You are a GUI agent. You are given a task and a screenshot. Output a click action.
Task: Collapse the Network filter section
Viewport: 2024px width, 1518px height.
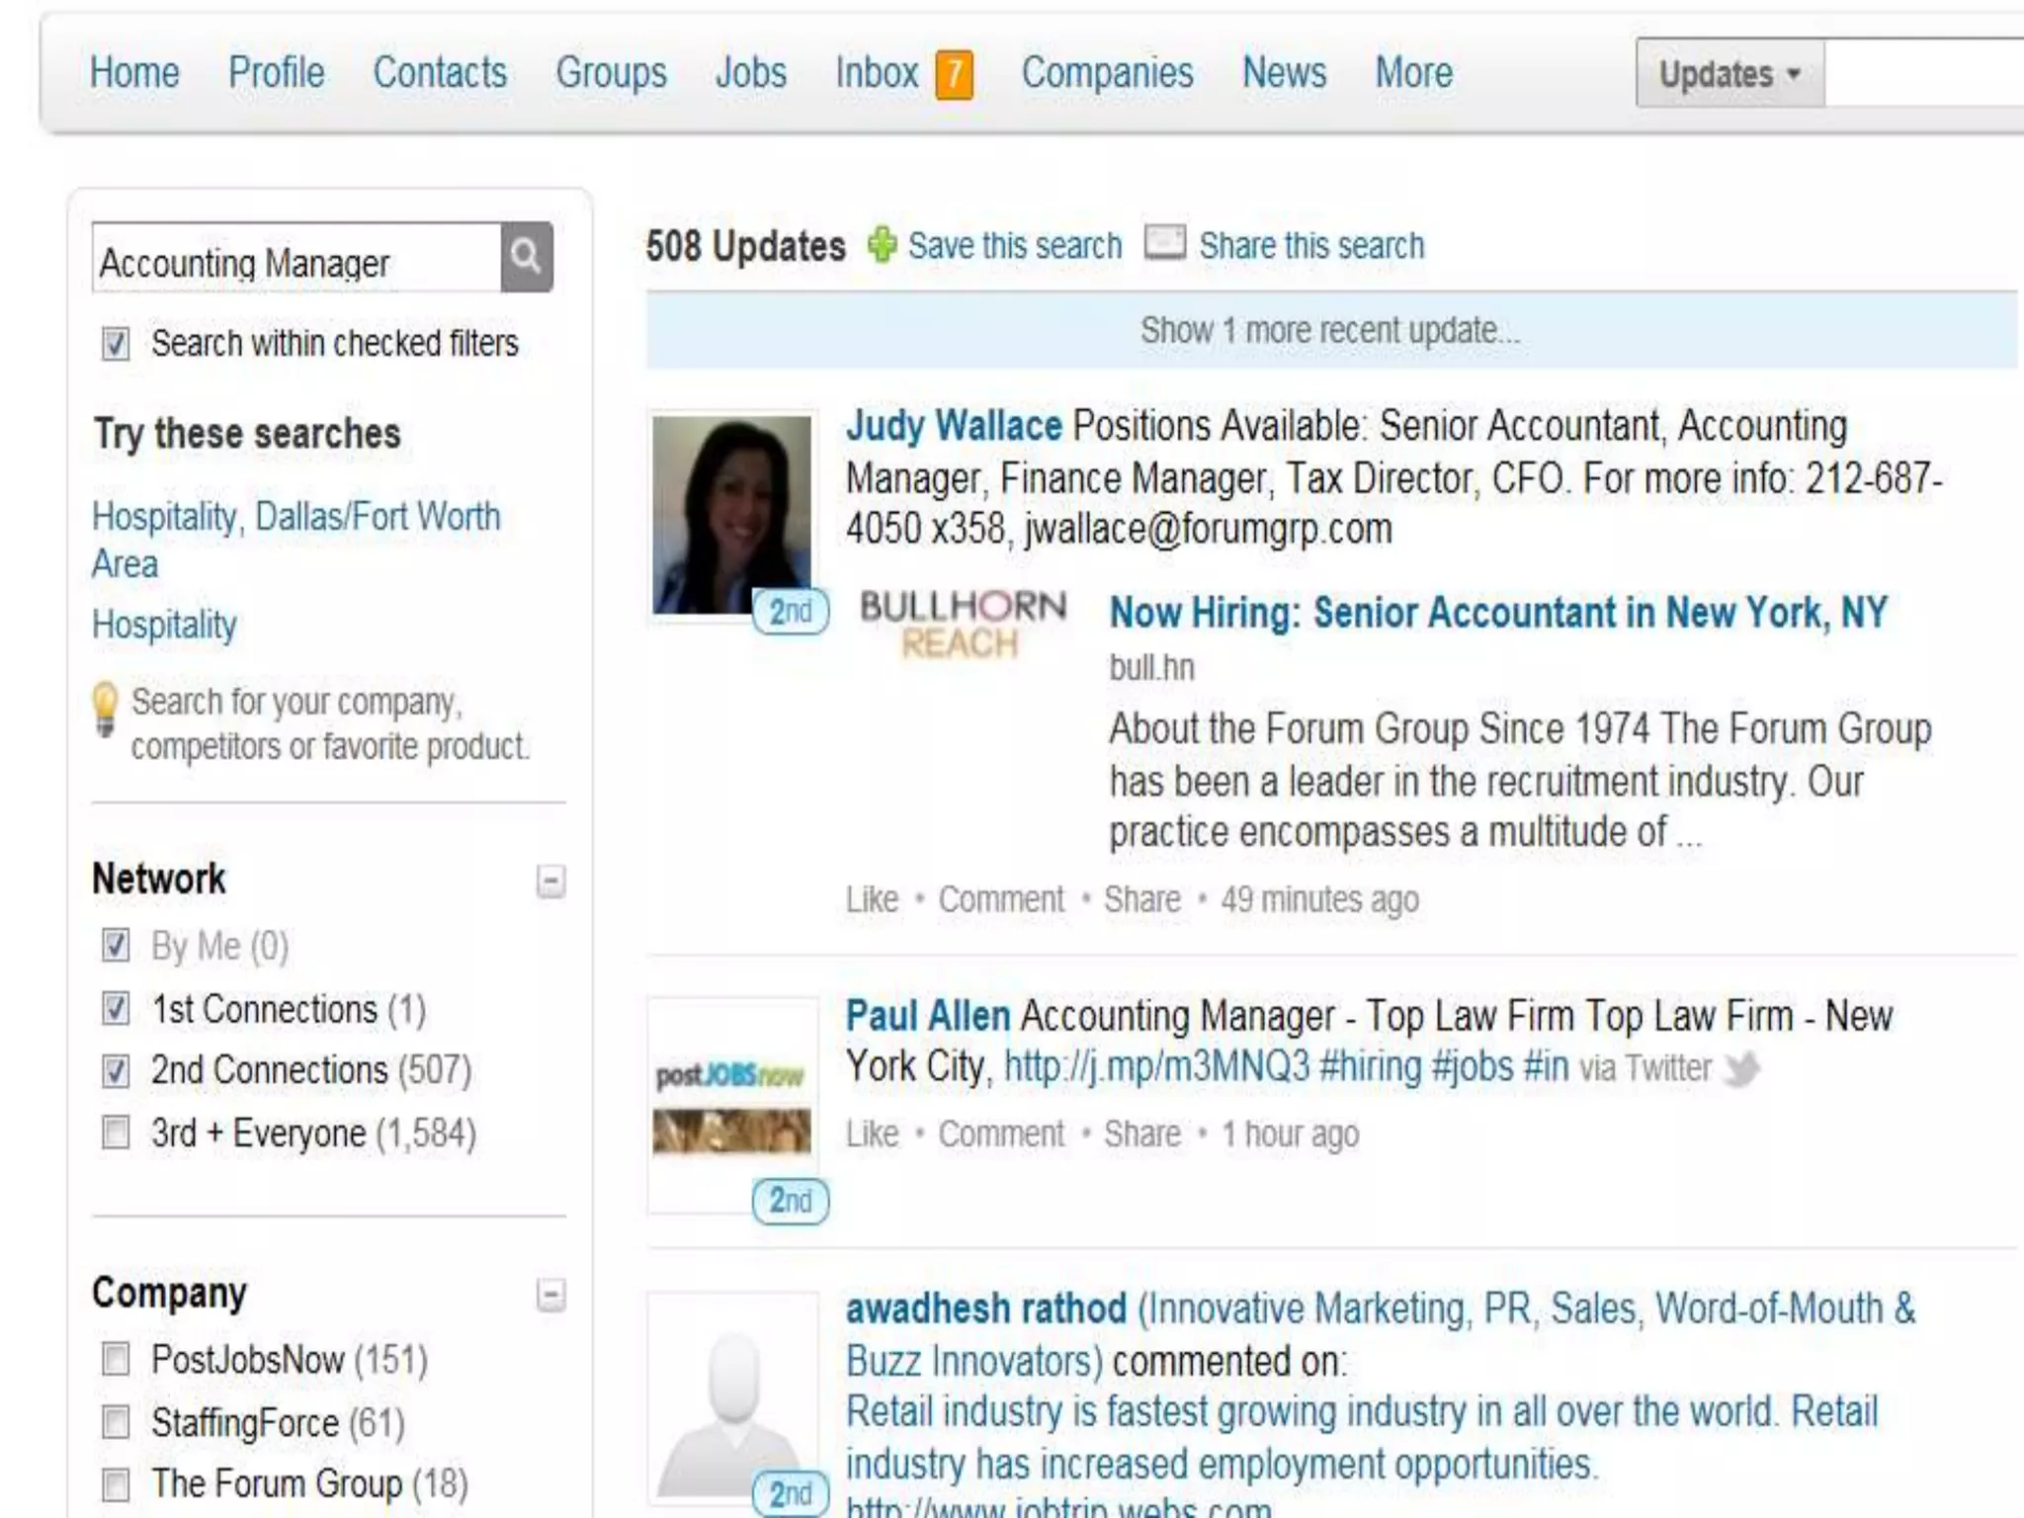pyautogui.click(x=550, y=881)
